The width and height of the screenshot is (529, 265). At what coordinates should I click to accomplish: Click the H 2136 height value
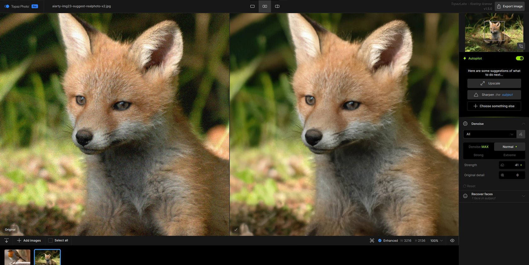(x=420, y=241)
